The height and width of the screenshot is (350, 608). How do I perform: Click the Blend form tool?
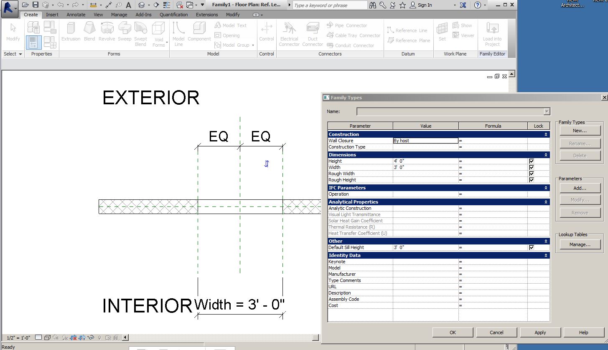[x=89, y=32]
